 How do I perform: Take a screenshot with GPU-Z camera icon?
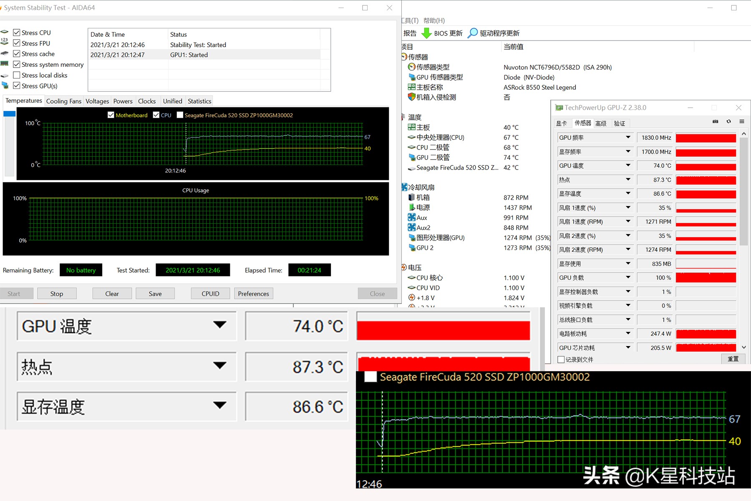pyautogui.click(x=715, y=121)
